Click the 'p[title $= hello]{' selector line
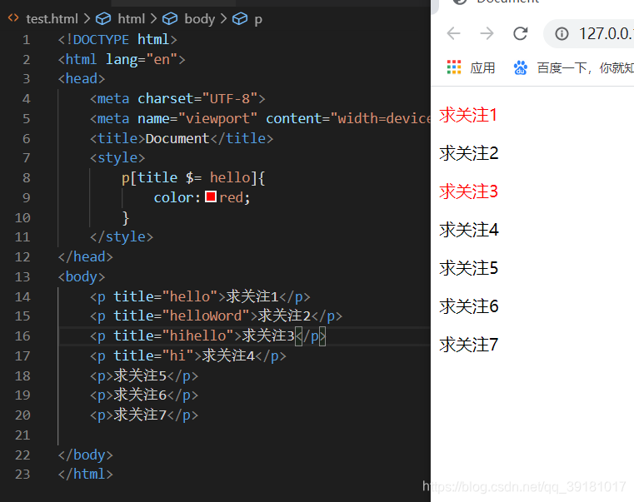 coord(193,178)
